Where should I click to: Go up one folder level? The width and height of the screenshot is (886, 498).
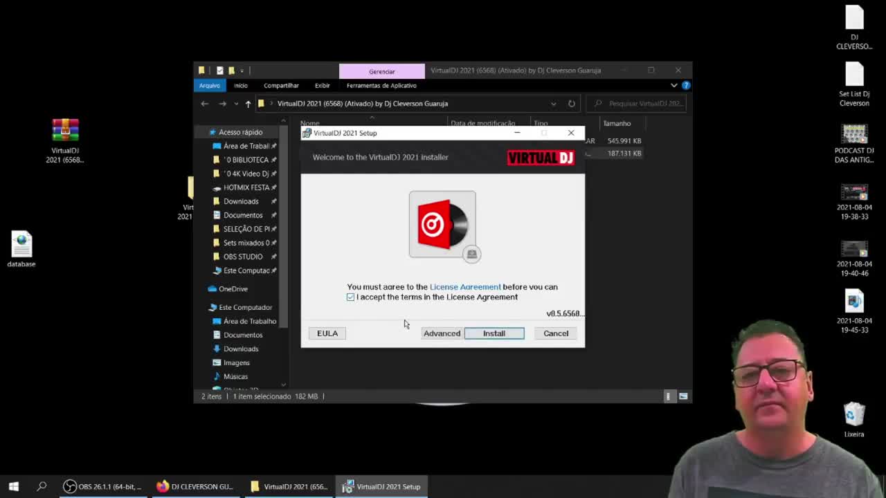click(248, 104)
